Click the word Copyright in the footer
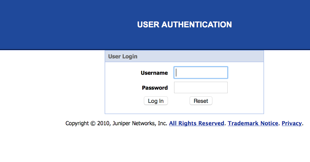The image size is (310, 162). tap(77, 123)
